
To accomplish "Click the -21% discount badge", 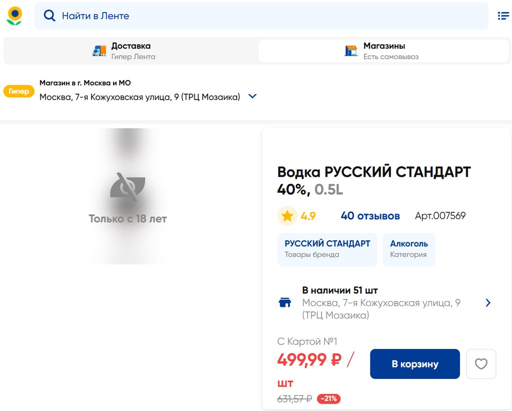I will pos(328,399).
